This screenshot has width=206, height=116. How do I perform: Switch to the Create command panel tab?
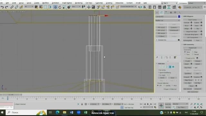(157, 13)
